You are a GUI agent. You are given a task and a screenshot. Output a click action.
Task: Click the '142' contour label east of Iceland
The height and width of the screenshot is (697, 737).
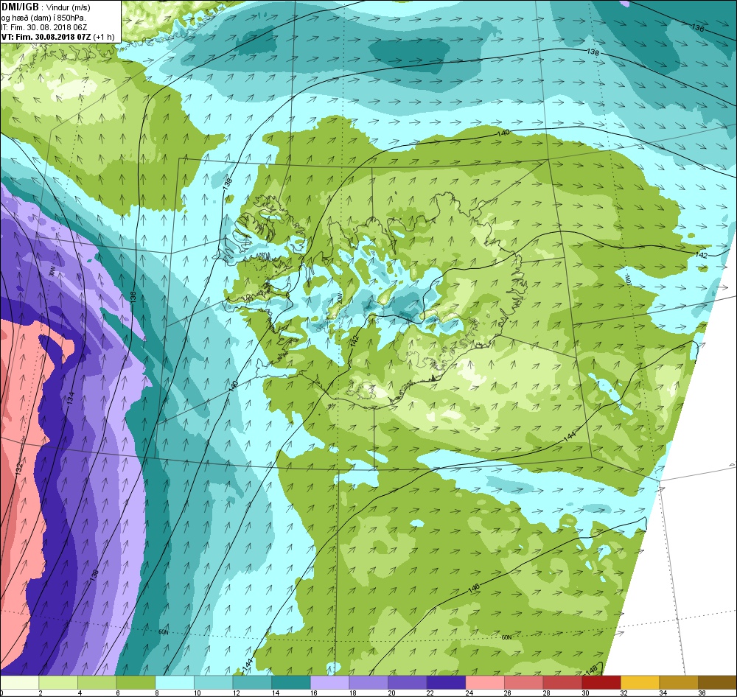tap(701, 255)
